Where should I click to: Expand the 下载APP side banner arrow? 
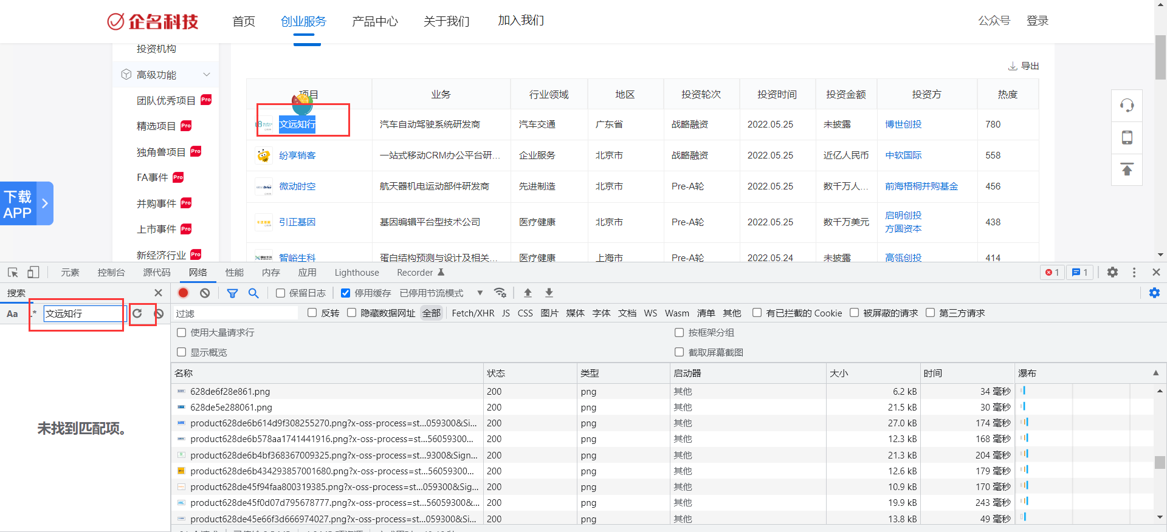[45, 203]
